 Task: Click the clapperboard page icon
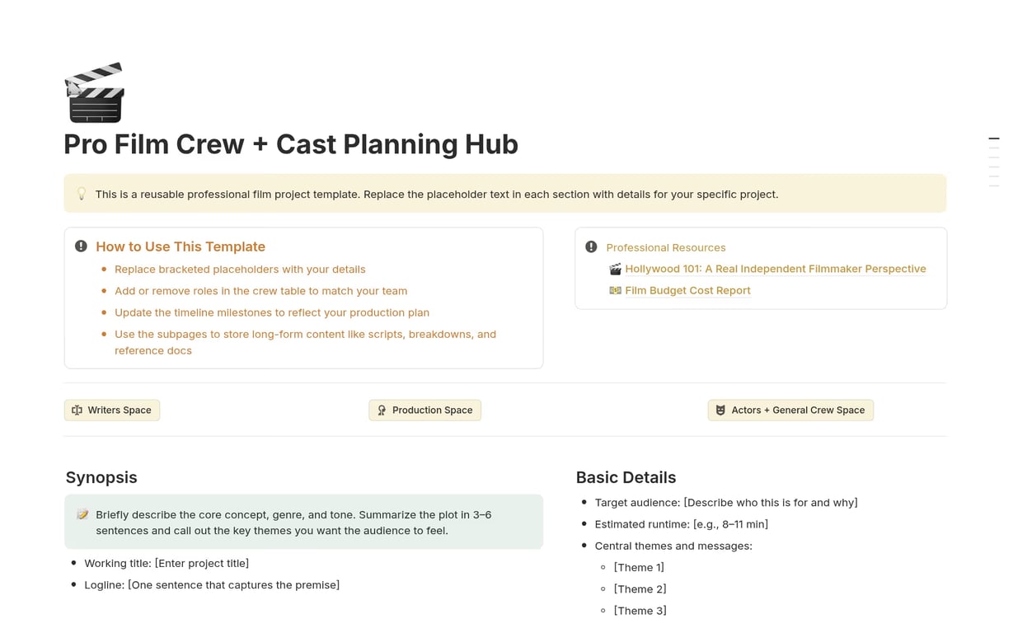tap(95, 92)
